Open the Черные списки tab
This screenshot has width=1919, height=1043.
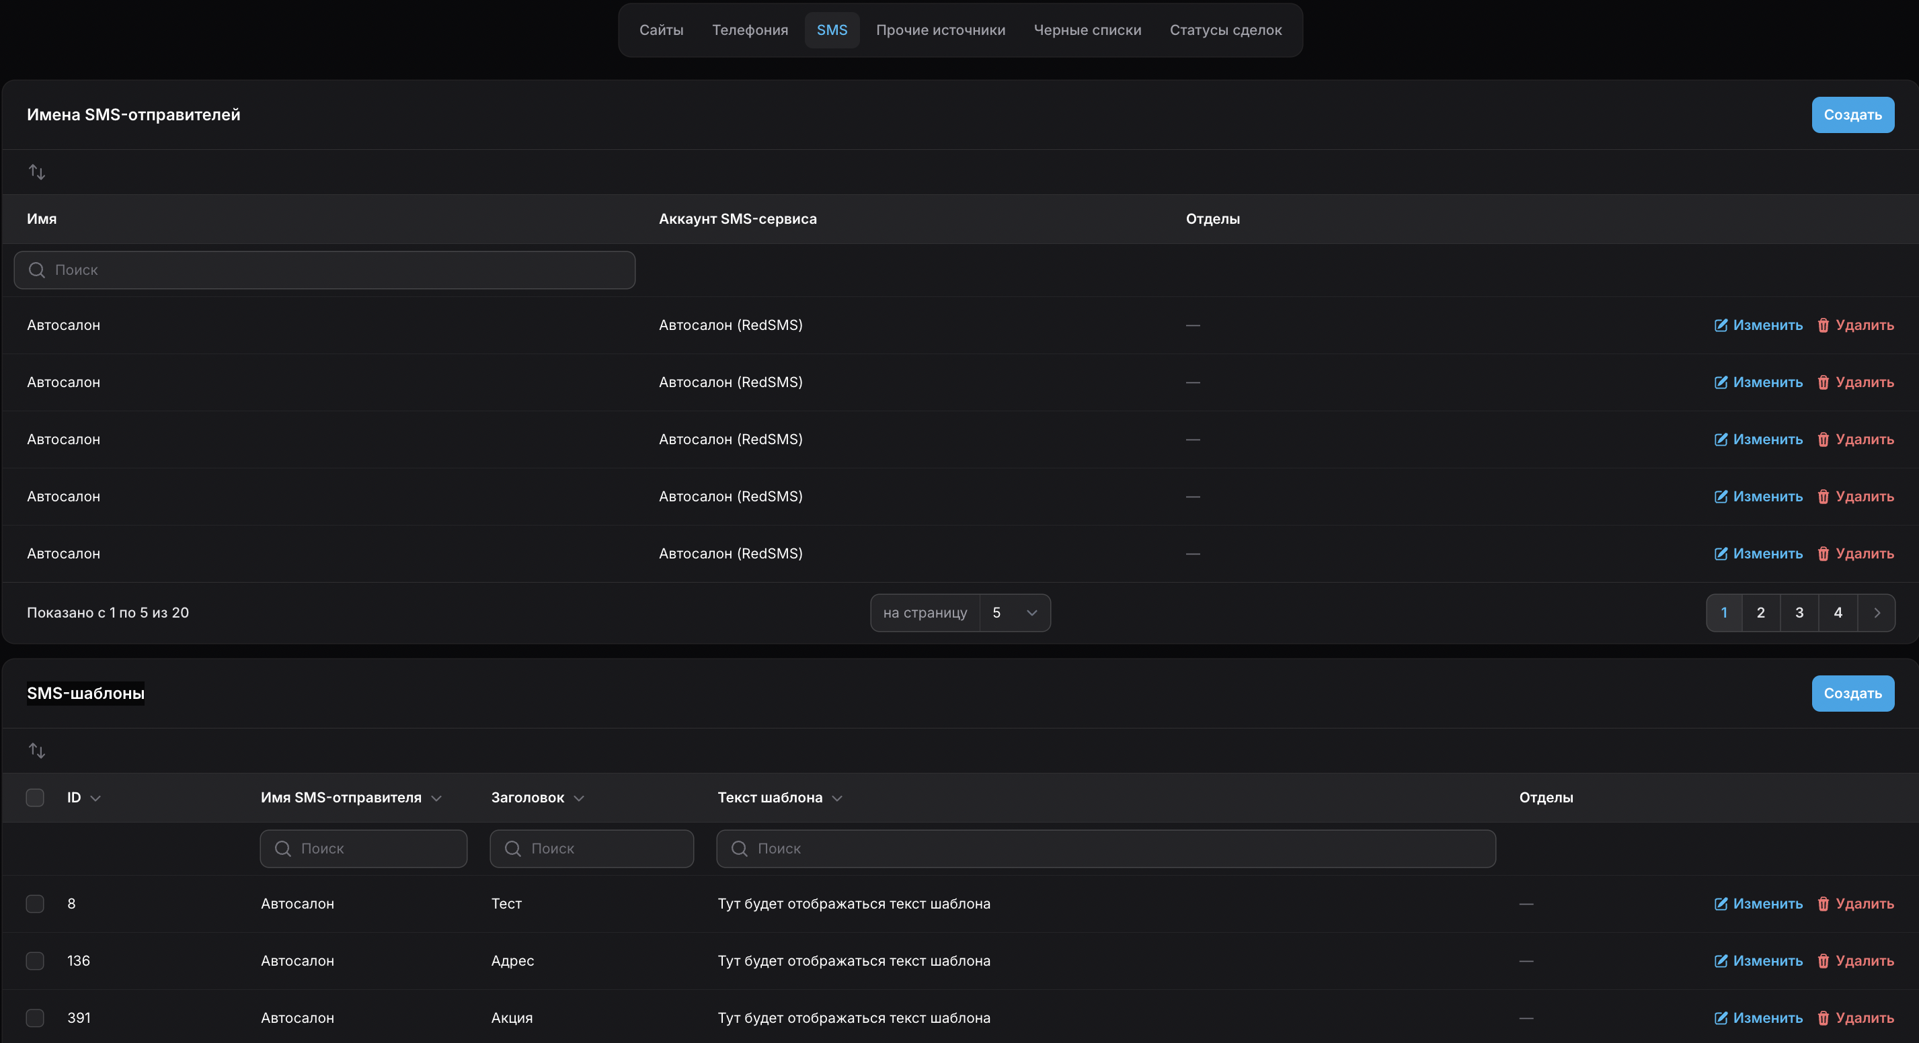[x=1087, y=30]
